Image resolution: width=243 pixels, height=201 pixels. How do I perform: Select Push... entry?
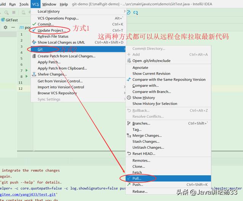pos(168,185)
